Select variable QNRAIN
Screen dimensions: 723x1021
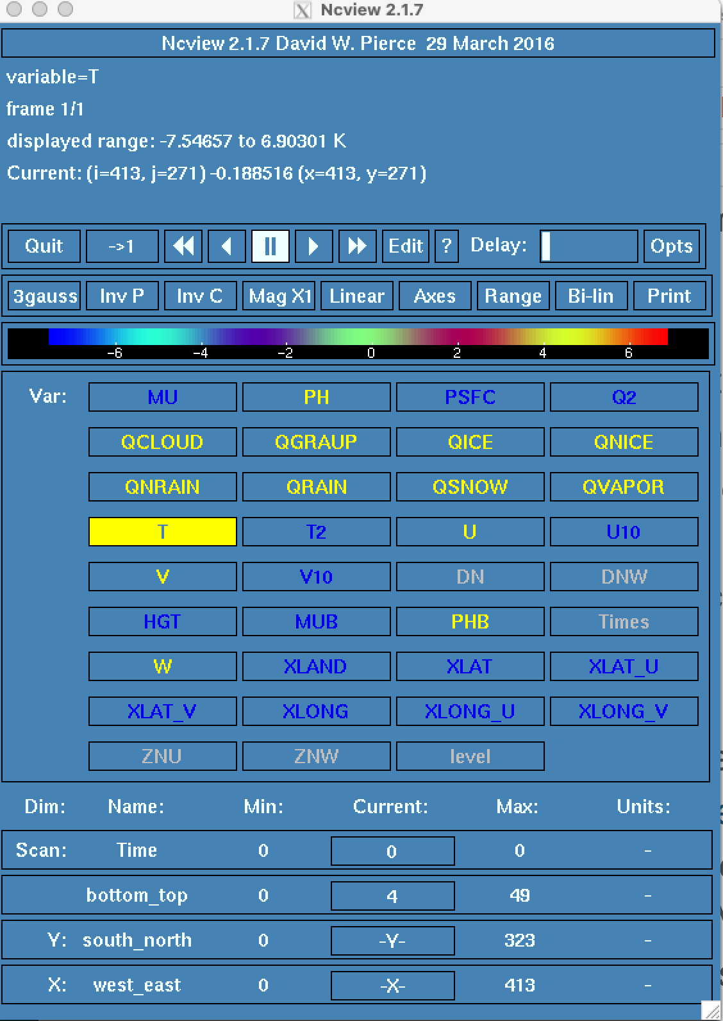(163, 487)
